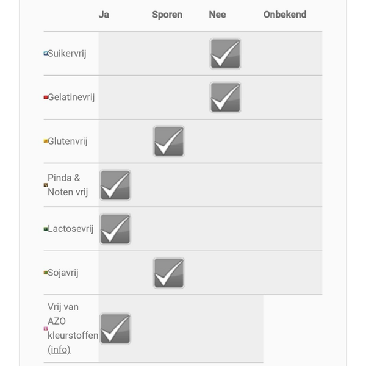Screen dimensions: 366x366
Task: Toggle the Glutenvrij Sporen checkbox
Action: pyautogui.click(x=168, y=142)
